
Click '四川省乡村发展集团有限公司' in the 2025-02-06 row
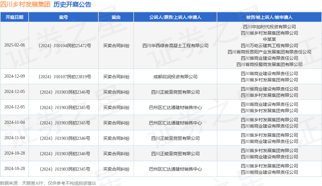pyautogui.click(x=269, y=33)
